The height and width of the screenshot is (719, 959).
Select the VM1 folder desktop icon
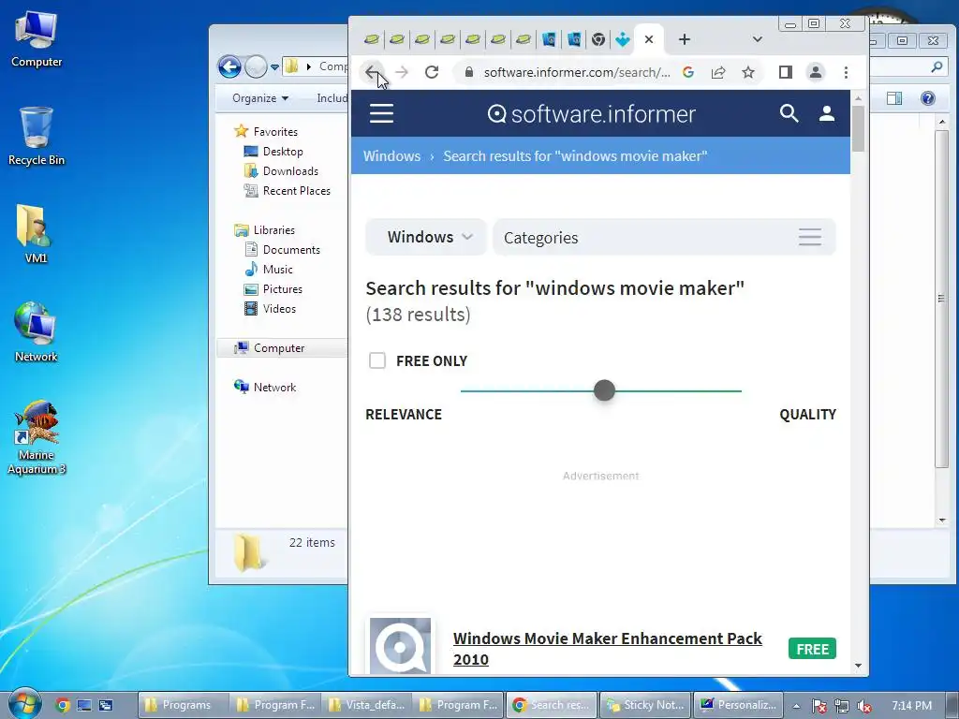click(36, 233)
